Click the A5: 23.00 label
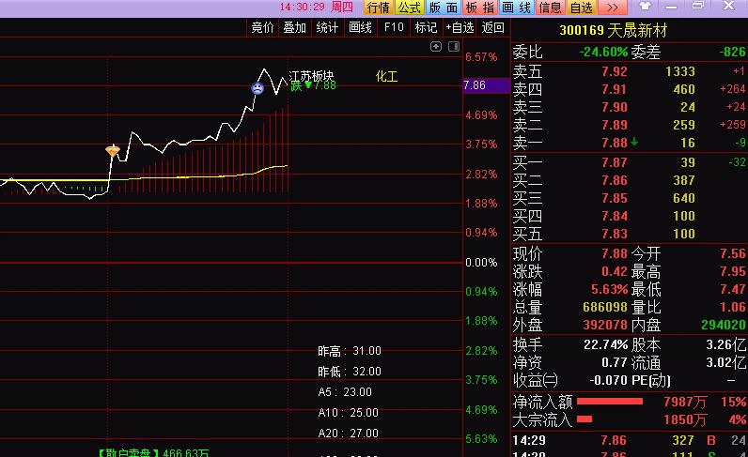Viewport: 748px width, 457px height. (x=345, y=392)
